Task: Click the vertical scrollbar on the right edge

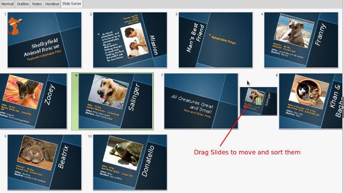Action: [342, 103]
